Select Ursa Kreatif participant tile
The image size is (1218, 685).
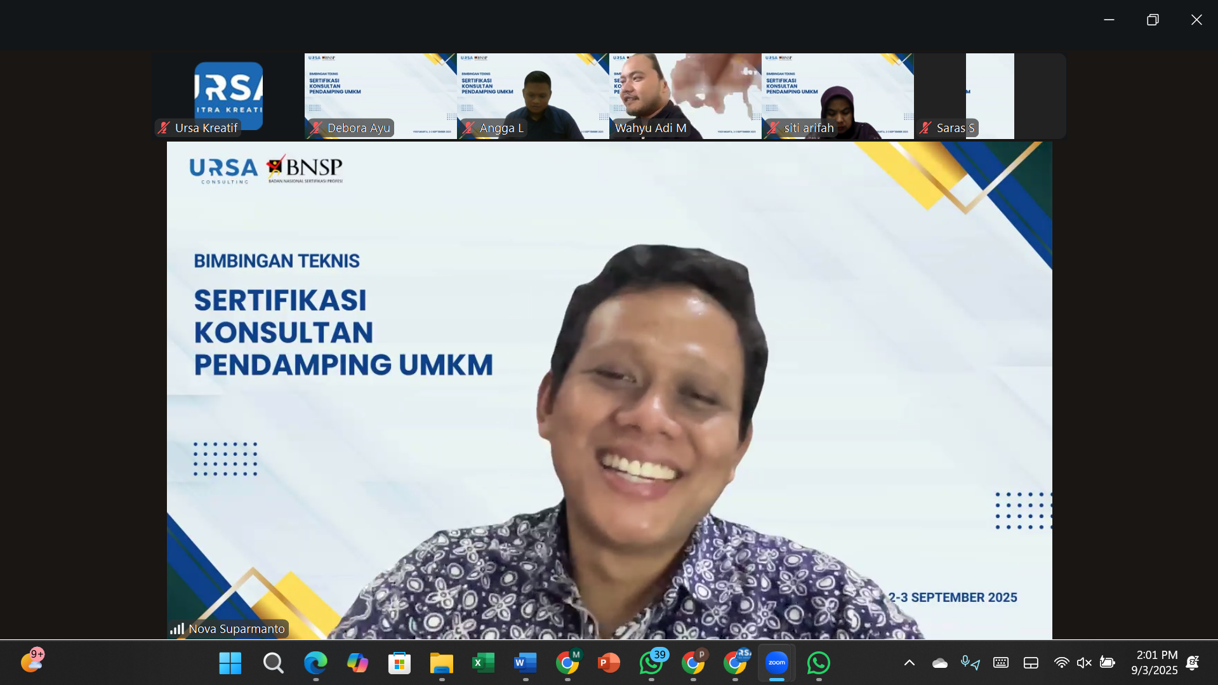tap(228, 95)
